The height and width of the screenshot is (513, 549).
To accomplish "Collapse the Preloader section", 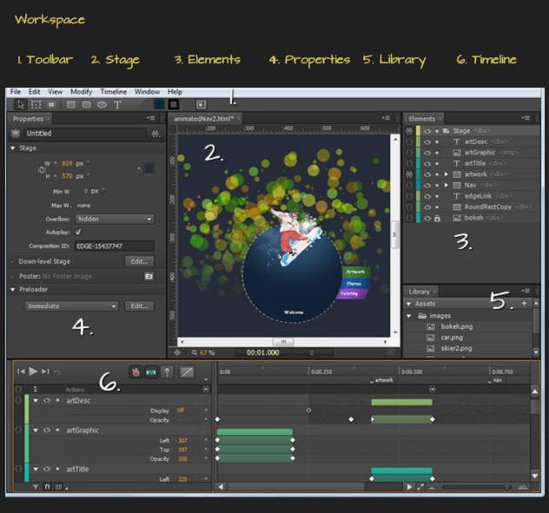I will [13, 290].
